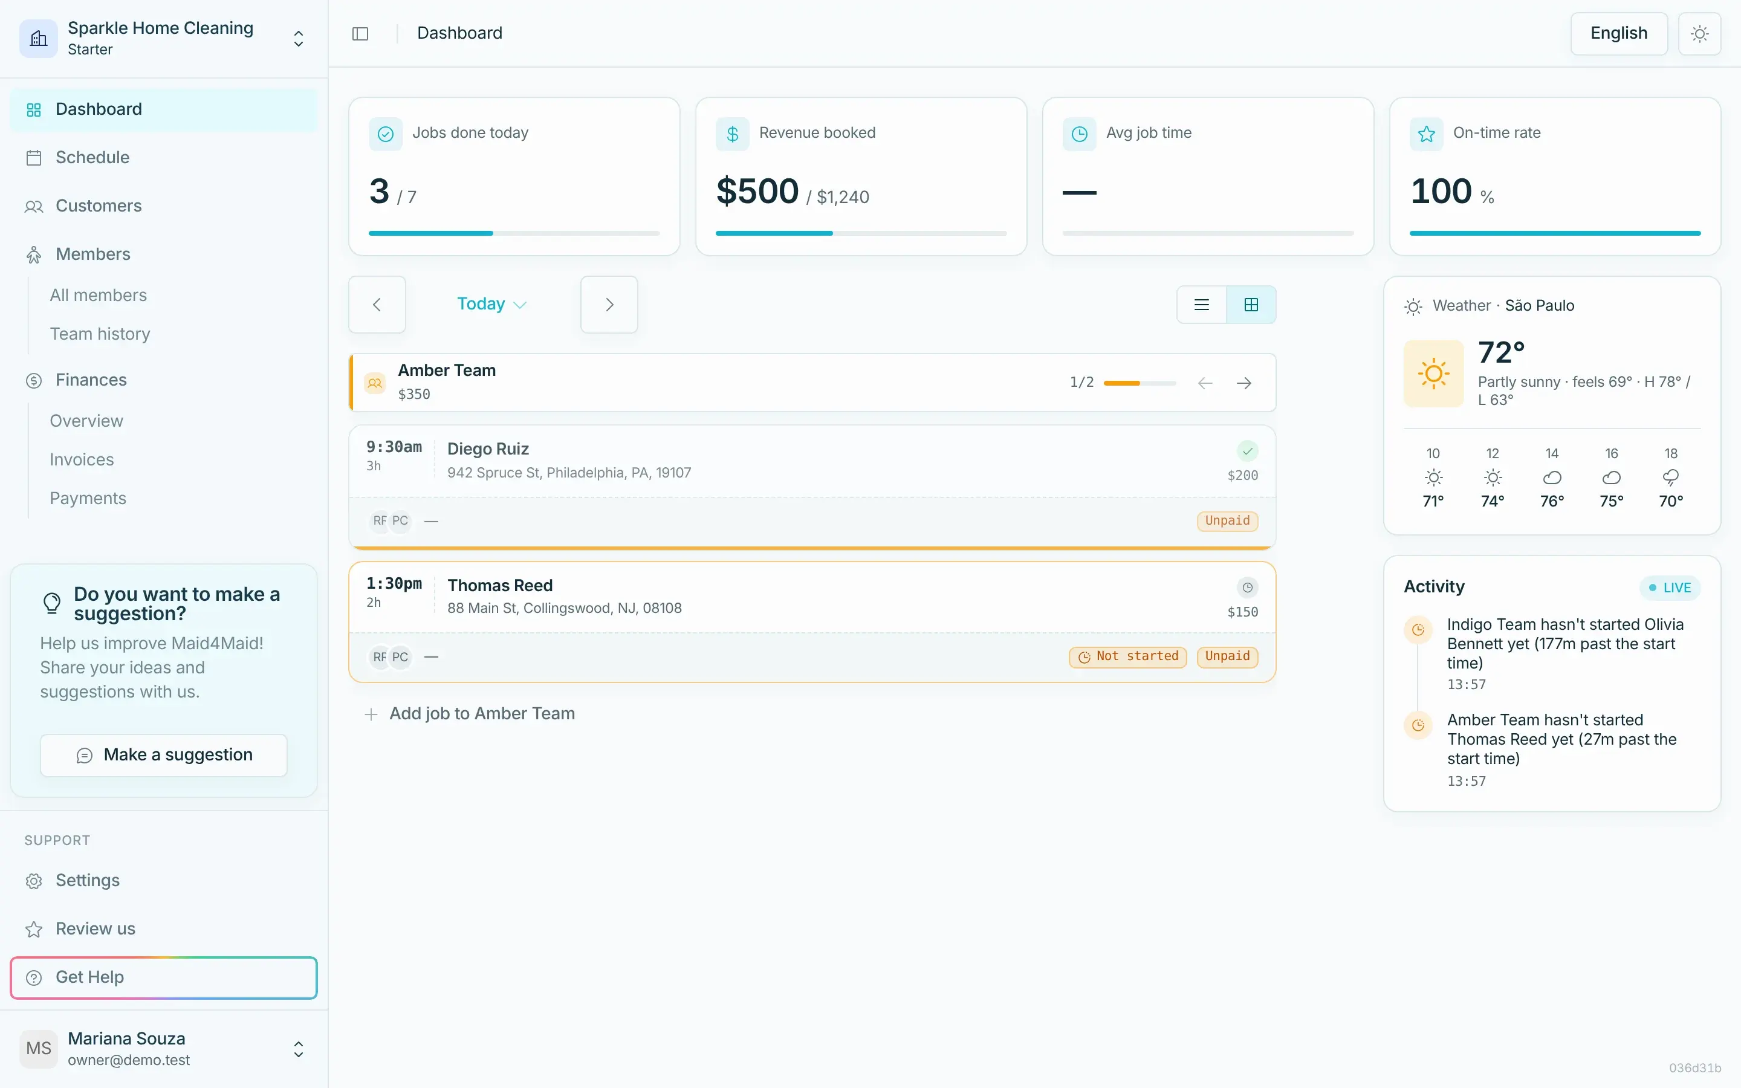Open Dashboard in the sidebar
Image resolution: width=1741 pixels, height=1088 pixels.
tap(164, 109)
